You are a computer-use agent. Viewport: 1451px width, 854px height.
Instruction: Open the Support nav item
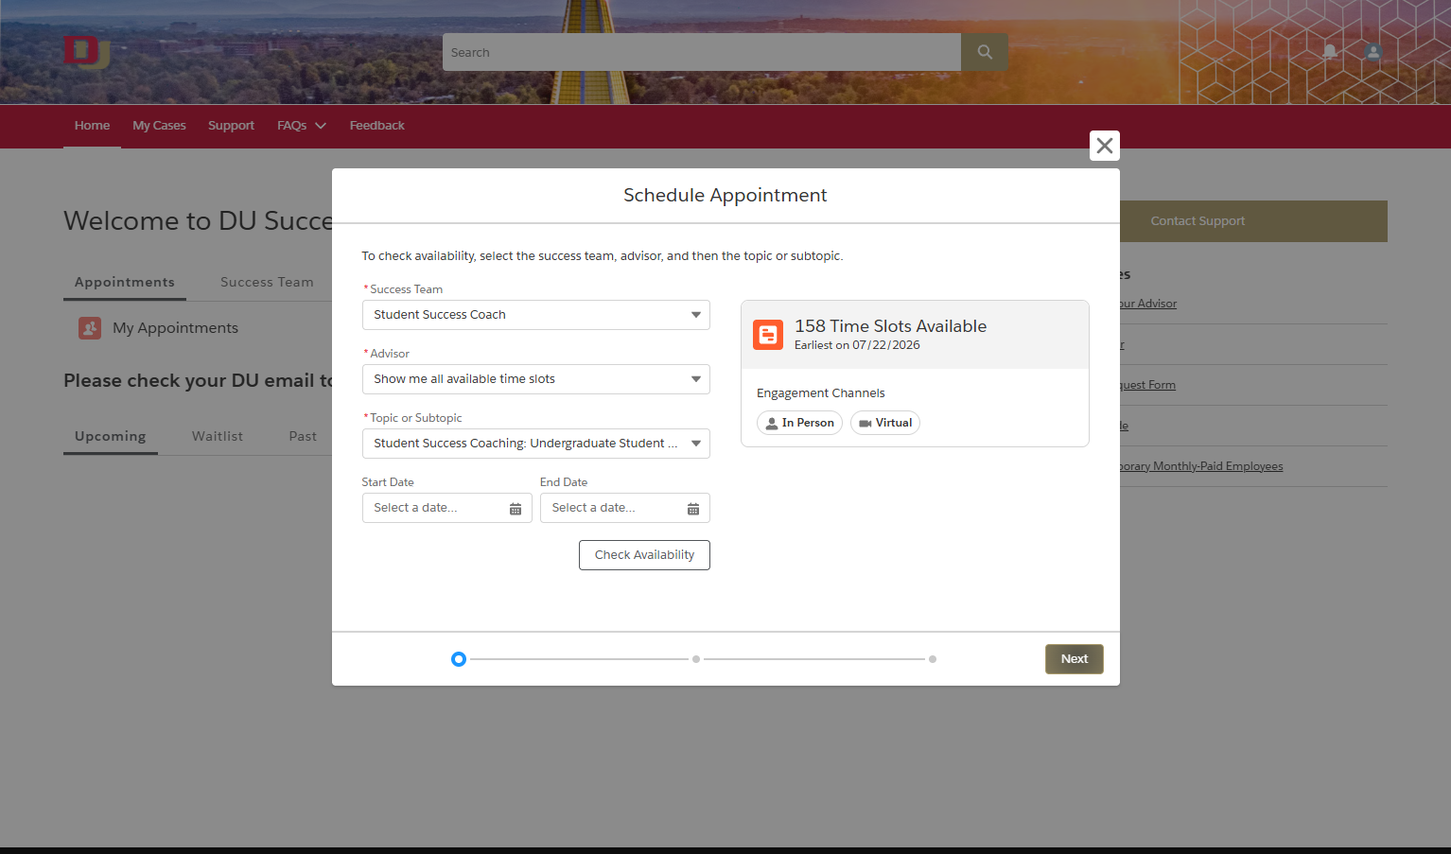231,126
